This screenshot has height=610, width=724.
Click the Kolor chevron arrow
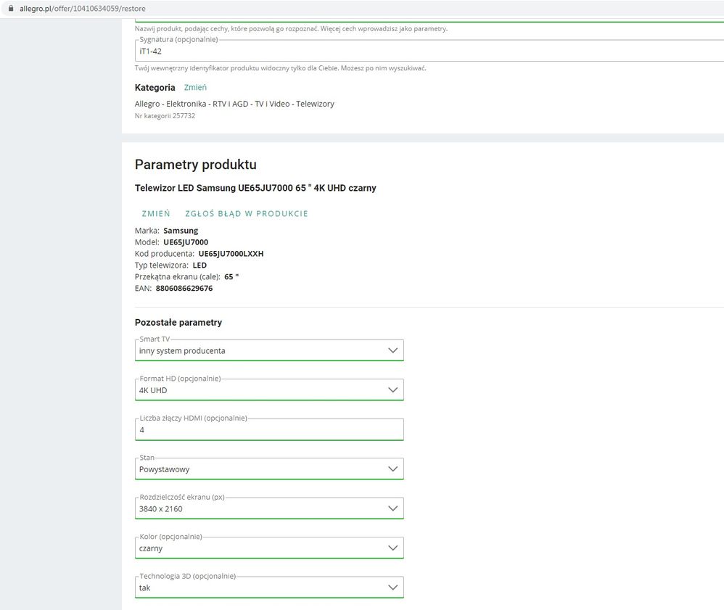[393, 548]
